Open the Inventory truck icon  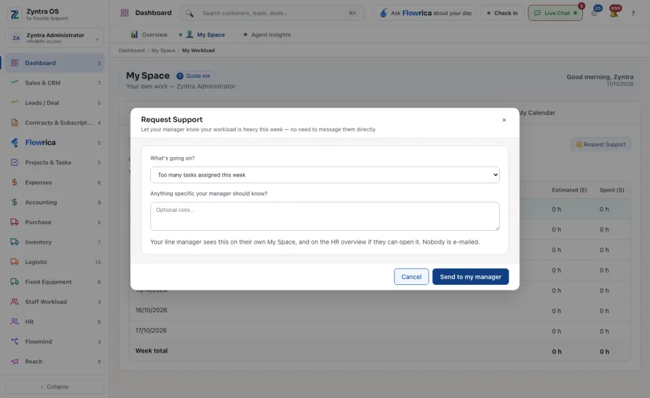pos(14,242)
